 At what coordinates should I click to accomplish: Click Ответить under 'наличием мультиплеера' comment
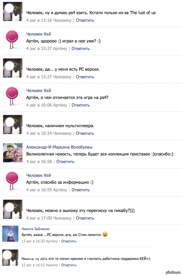(85, 133)
